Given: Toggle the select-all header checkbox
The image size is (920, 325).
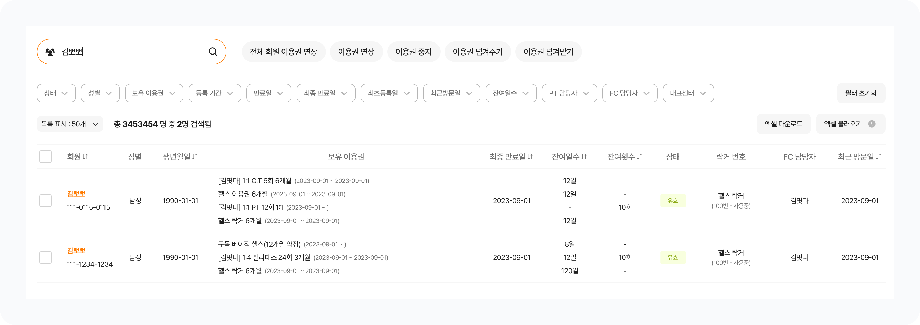Looking at the screenshot, I should (45, 157).
